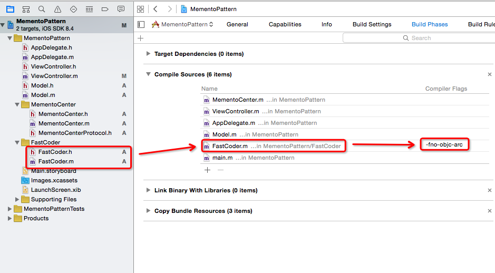Collapse the Compile Sources section
Viewport: 495px width, 273px height.
(148, 74)
